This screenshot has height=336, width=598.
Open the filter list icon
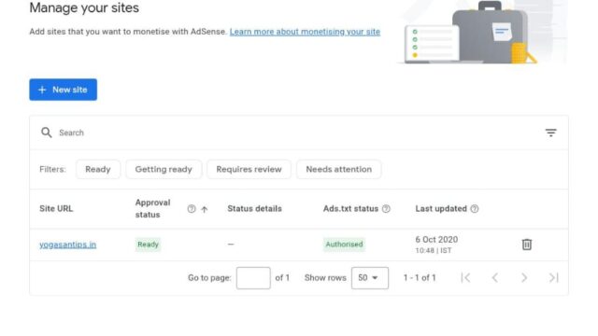(550, 133)
